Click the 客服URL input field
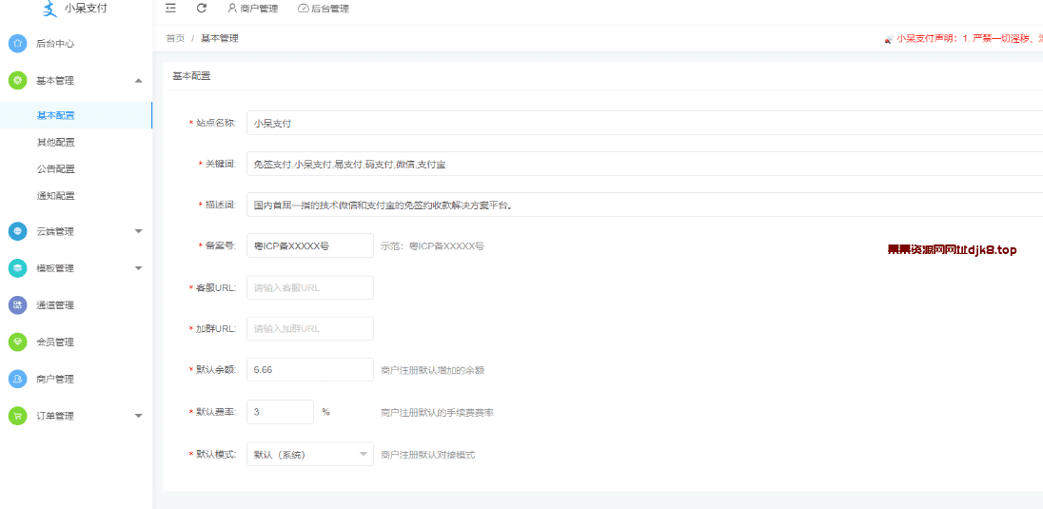The height and width of the screenshot is (509, 1043). [309, 287]
